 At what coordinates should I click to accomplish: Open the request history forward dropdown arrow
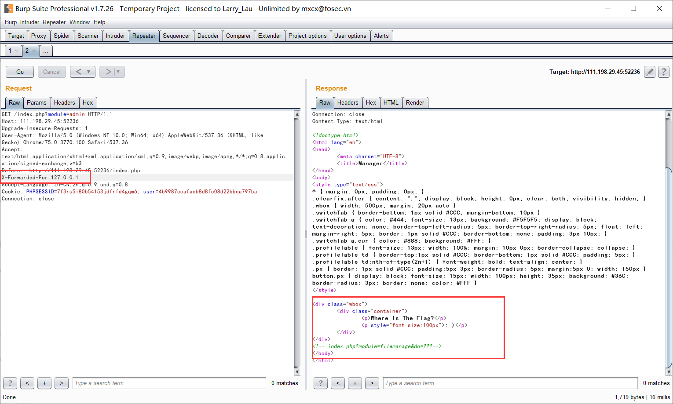pos(119,72)
